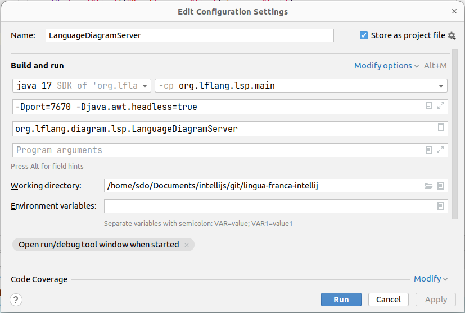Click into the Name text field
This screenshot has height=313, width=465.
(189, 35)
